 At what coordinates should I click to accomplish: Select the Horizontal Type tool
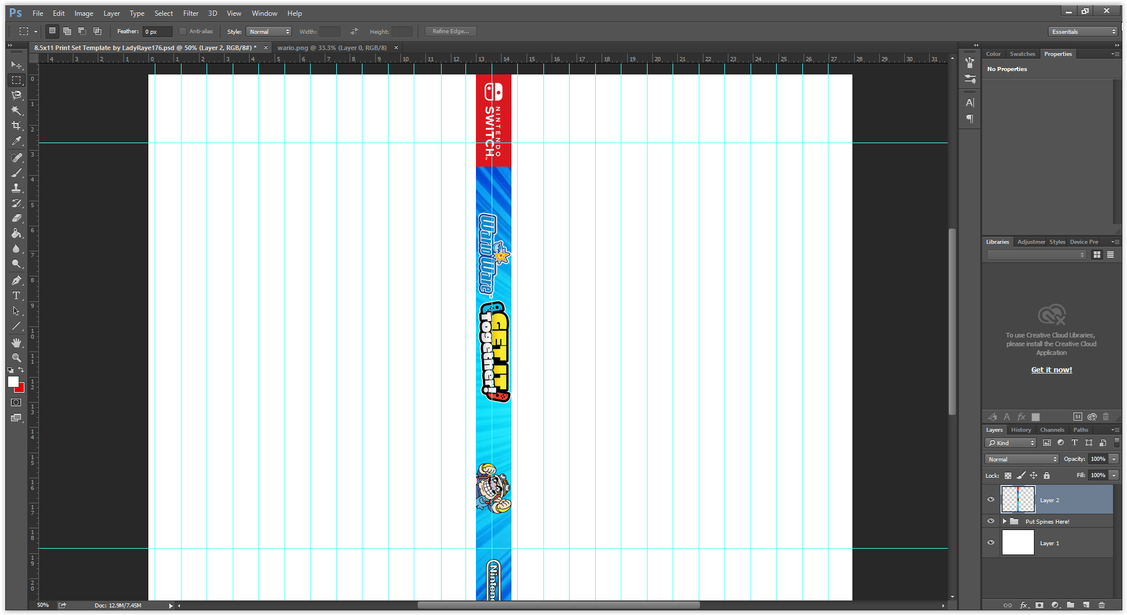pos(16,296)
